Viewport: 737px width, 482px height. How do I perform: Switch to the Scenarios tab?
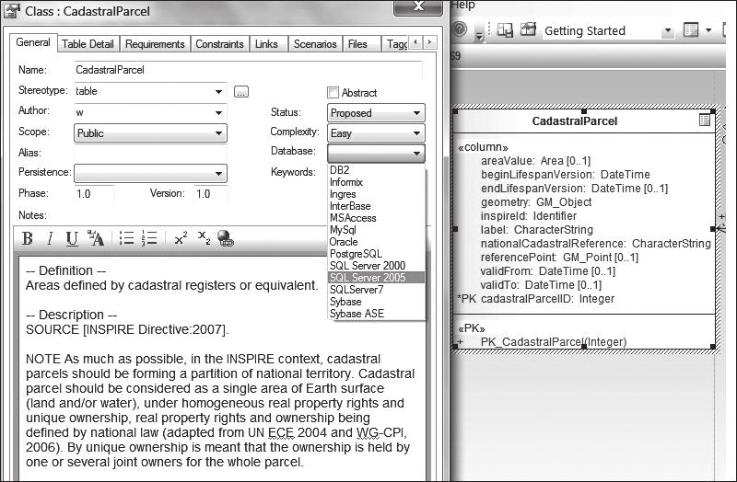tap(315, 44)
